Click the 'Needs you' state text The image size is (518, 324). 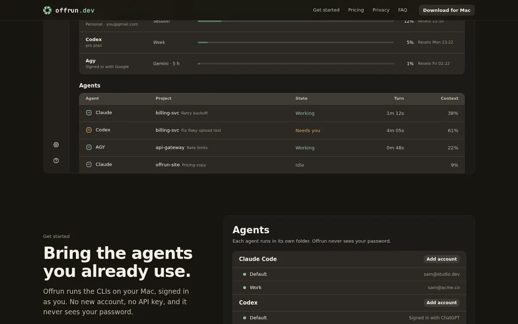click(308, 130)
